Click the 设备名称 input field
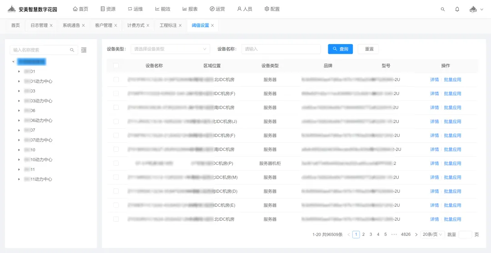 point(281,49)
